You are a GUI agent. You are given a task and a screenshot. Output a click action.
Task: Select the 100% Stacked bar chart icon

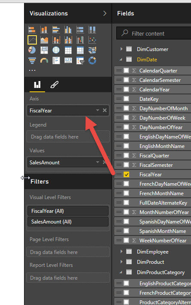(80, 30)
